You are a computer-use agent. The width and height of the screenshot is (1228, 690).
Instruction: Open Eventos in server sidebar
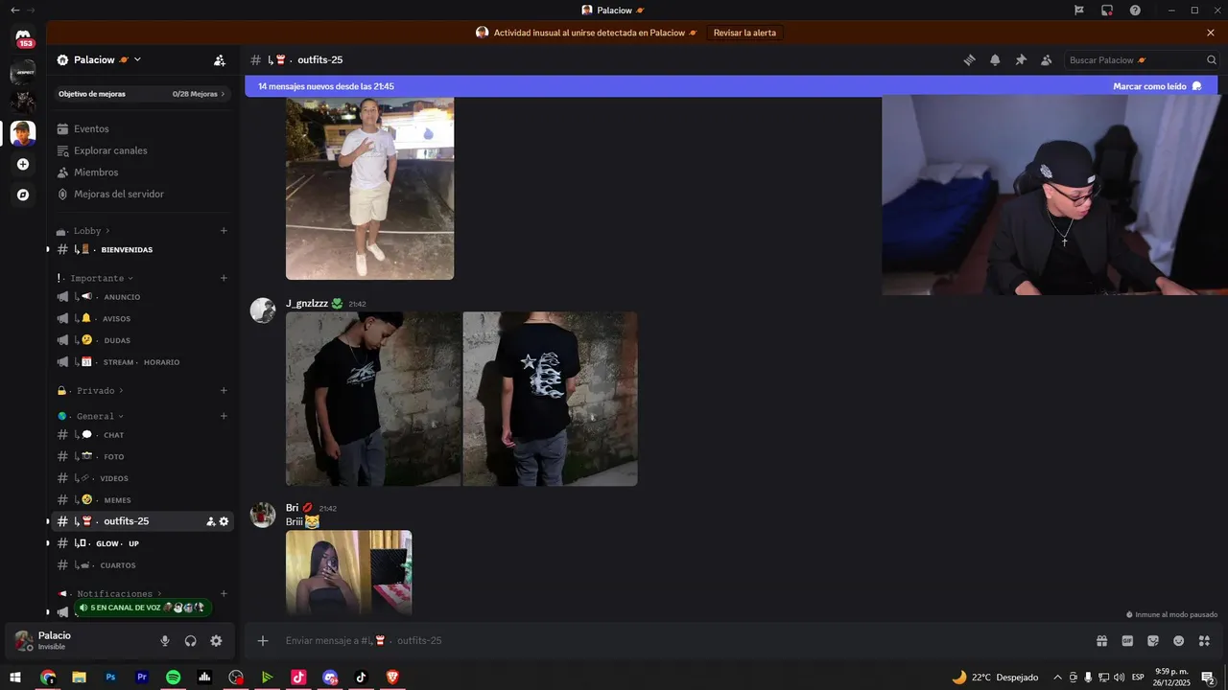click(x=142, y=129)
